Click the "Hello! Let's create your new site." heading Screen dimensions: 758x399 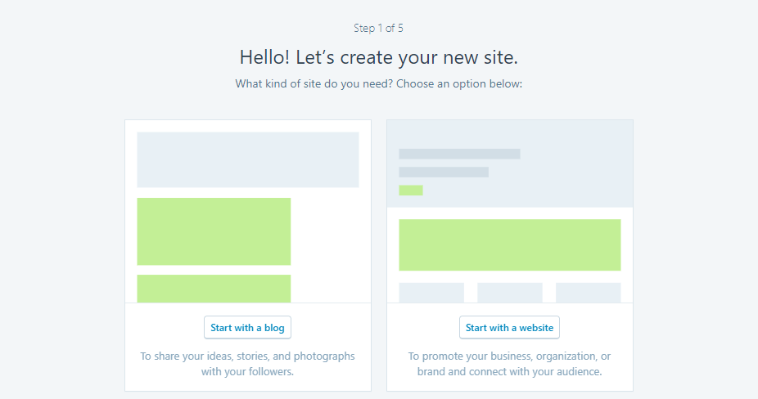click(x=378, y=57)
